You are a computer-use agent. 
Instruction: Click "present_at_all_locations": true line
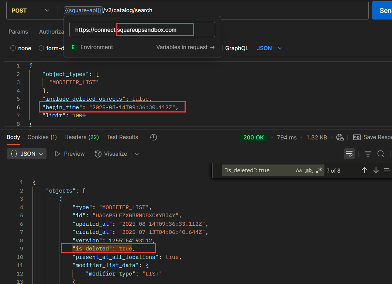127,257
